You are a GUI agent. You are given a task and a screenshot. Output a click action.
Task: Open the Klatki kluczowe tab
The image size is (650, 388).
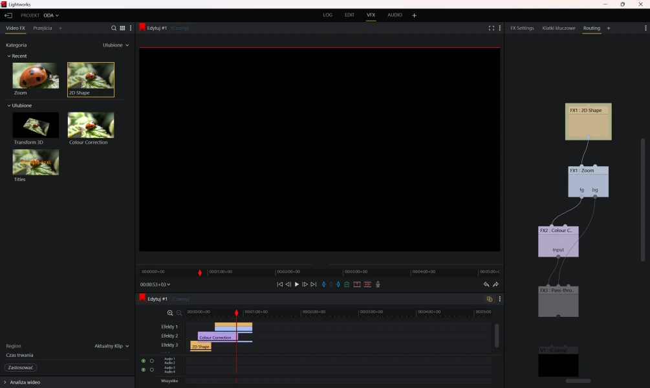[558, 28]
